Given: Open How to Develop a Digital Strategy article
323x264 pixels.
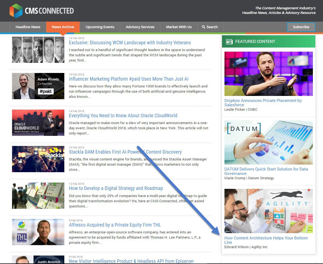Looking at the screenshot, I should (116, 188).
